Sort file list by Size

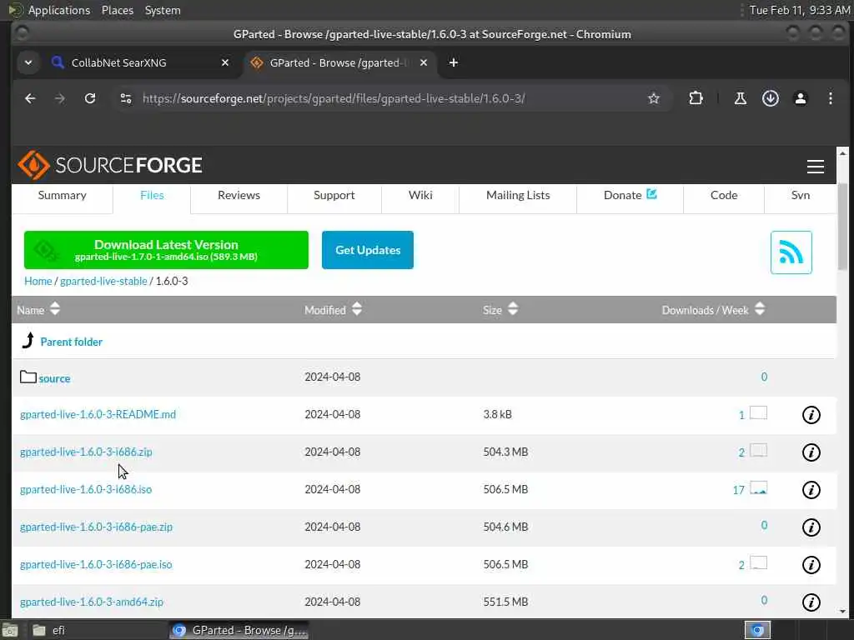click(x=500, y=310)
